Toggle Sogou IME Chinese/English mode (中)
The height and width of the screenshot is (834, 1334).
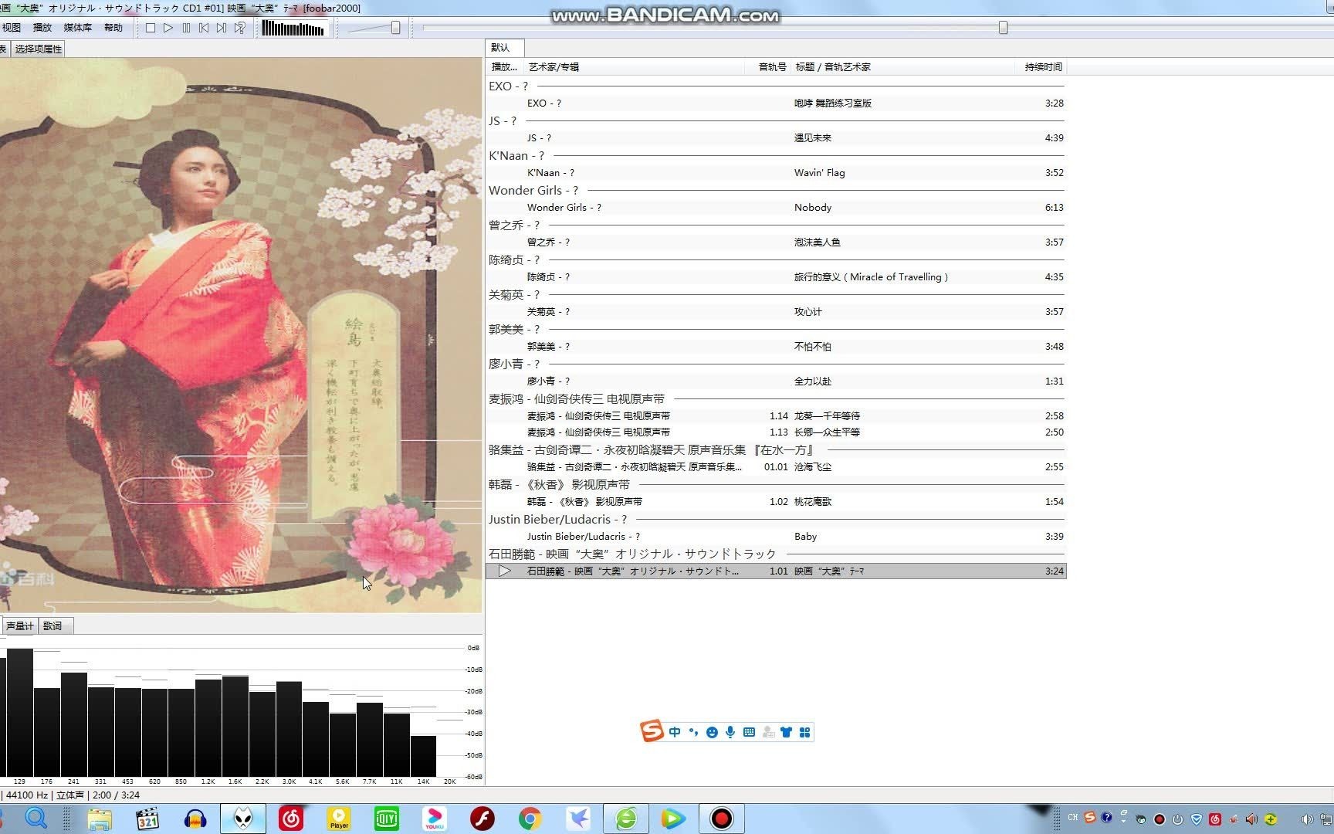675,732
